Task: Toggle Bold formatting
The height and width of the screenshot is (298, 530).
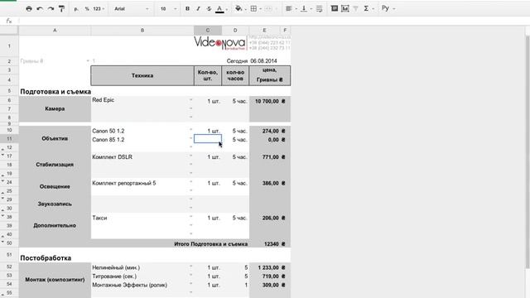Action: (x=188, y=9)
